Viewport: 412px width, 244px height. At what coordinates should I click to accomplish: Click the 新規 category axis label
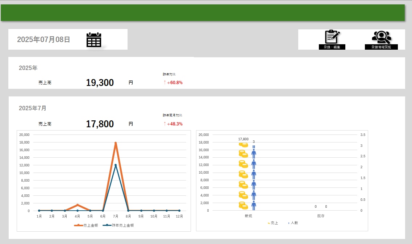click(x=248, y=216)
